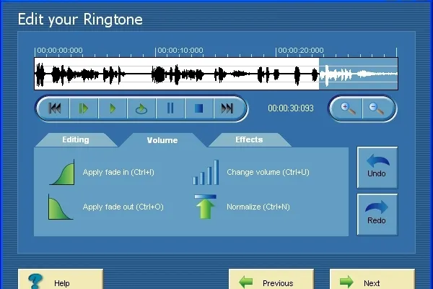Pause the ringtone playback
This screenshot has height=289, width=433.
click(170, 108)
